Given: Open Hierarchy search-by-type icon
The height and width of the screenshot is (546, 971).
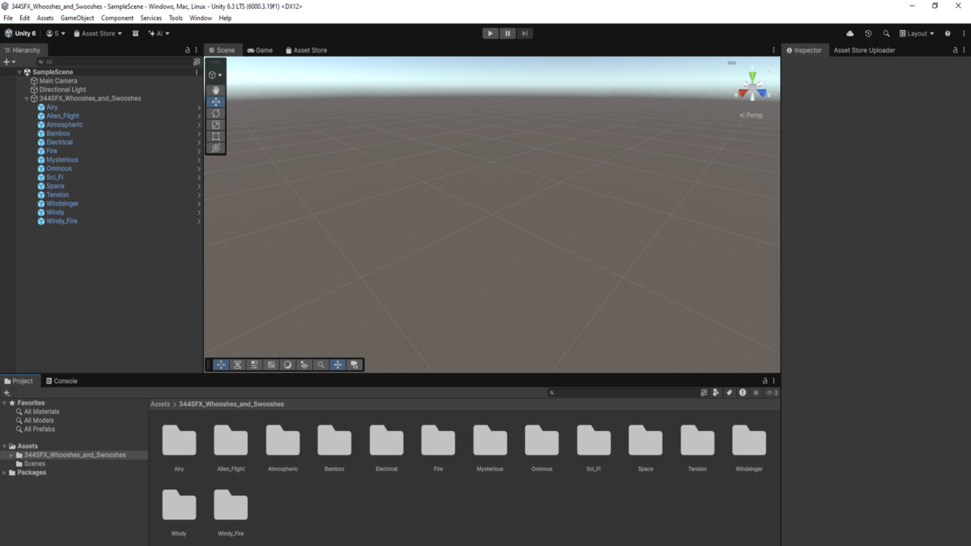Looking at the screenshot, I should [x=197, y=61].
